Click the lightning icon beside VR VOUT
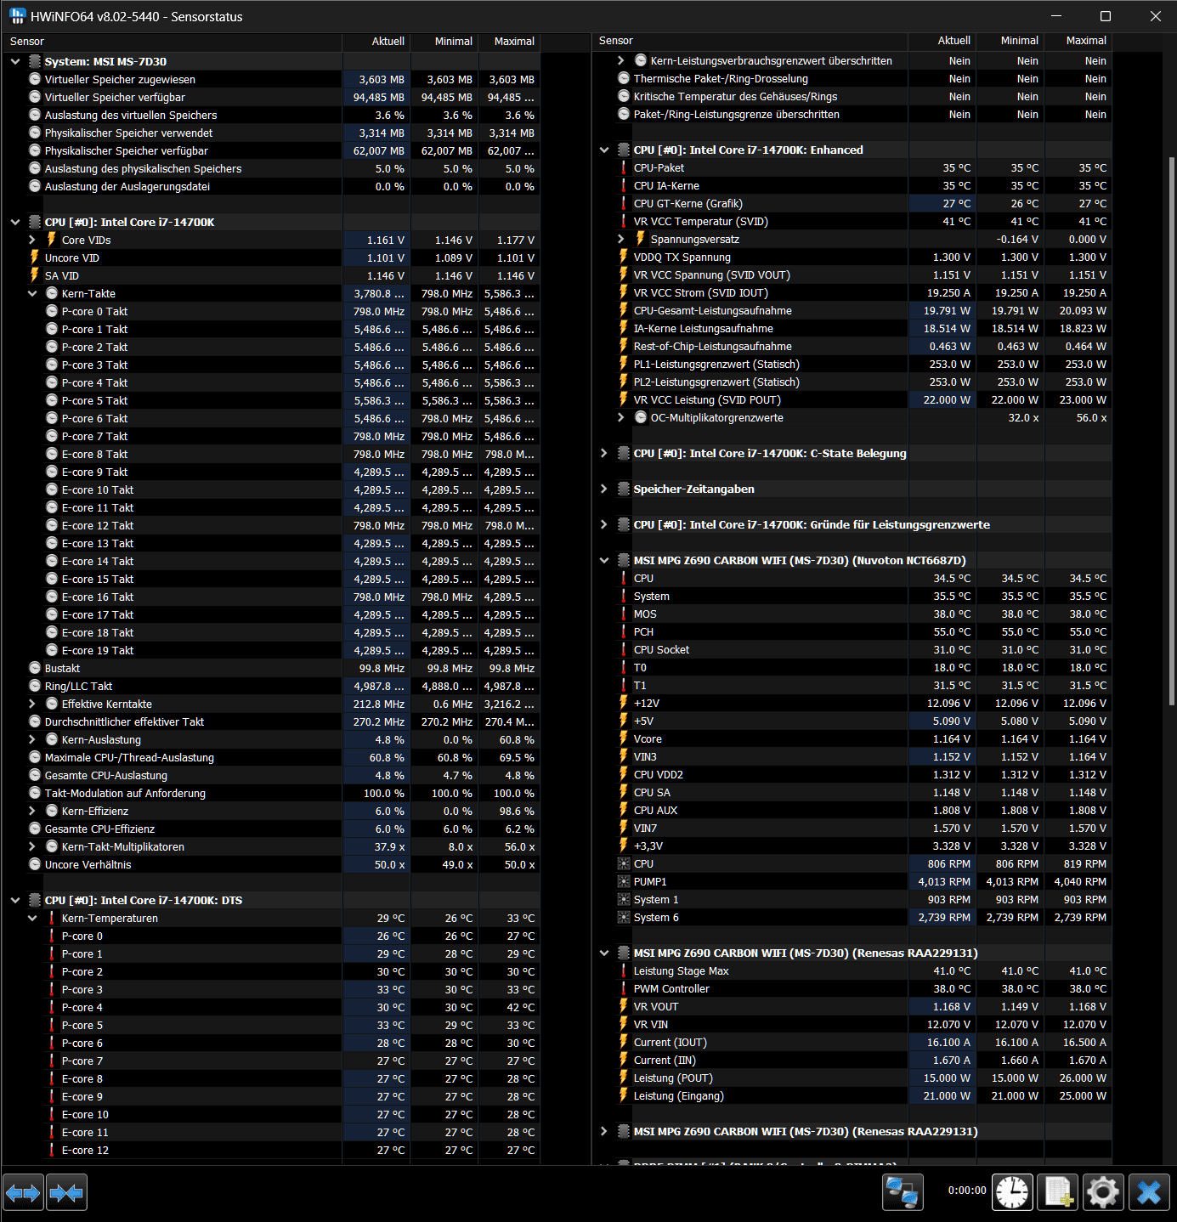 624,1006
